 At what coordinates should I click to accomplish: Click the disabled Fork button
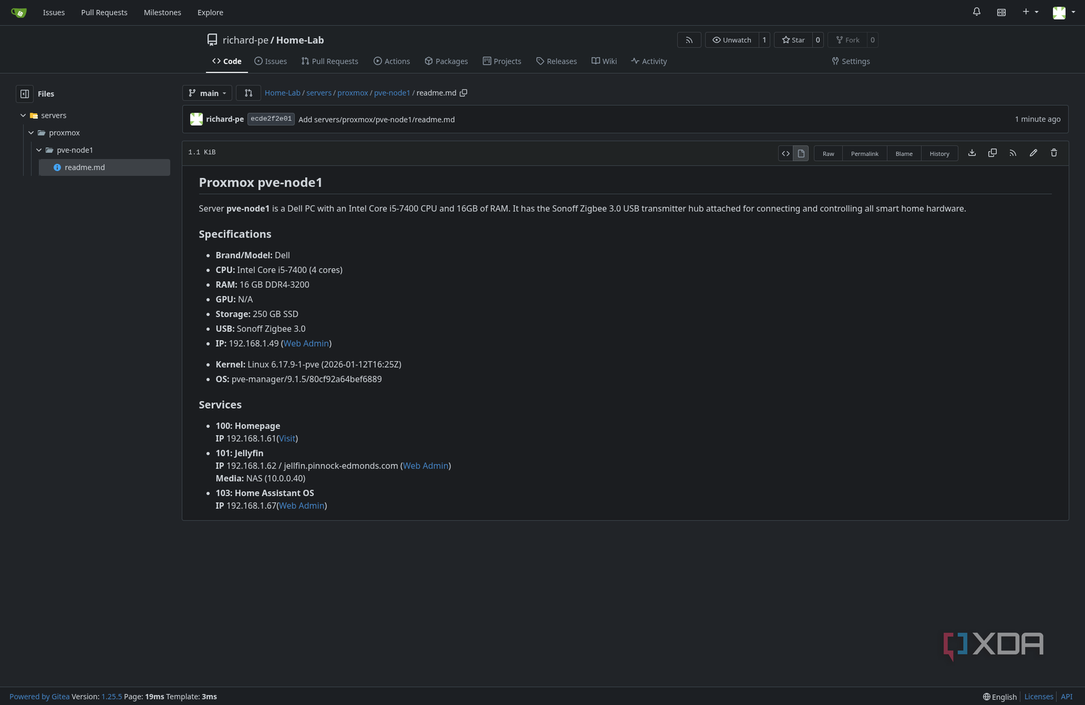point(848,40)
